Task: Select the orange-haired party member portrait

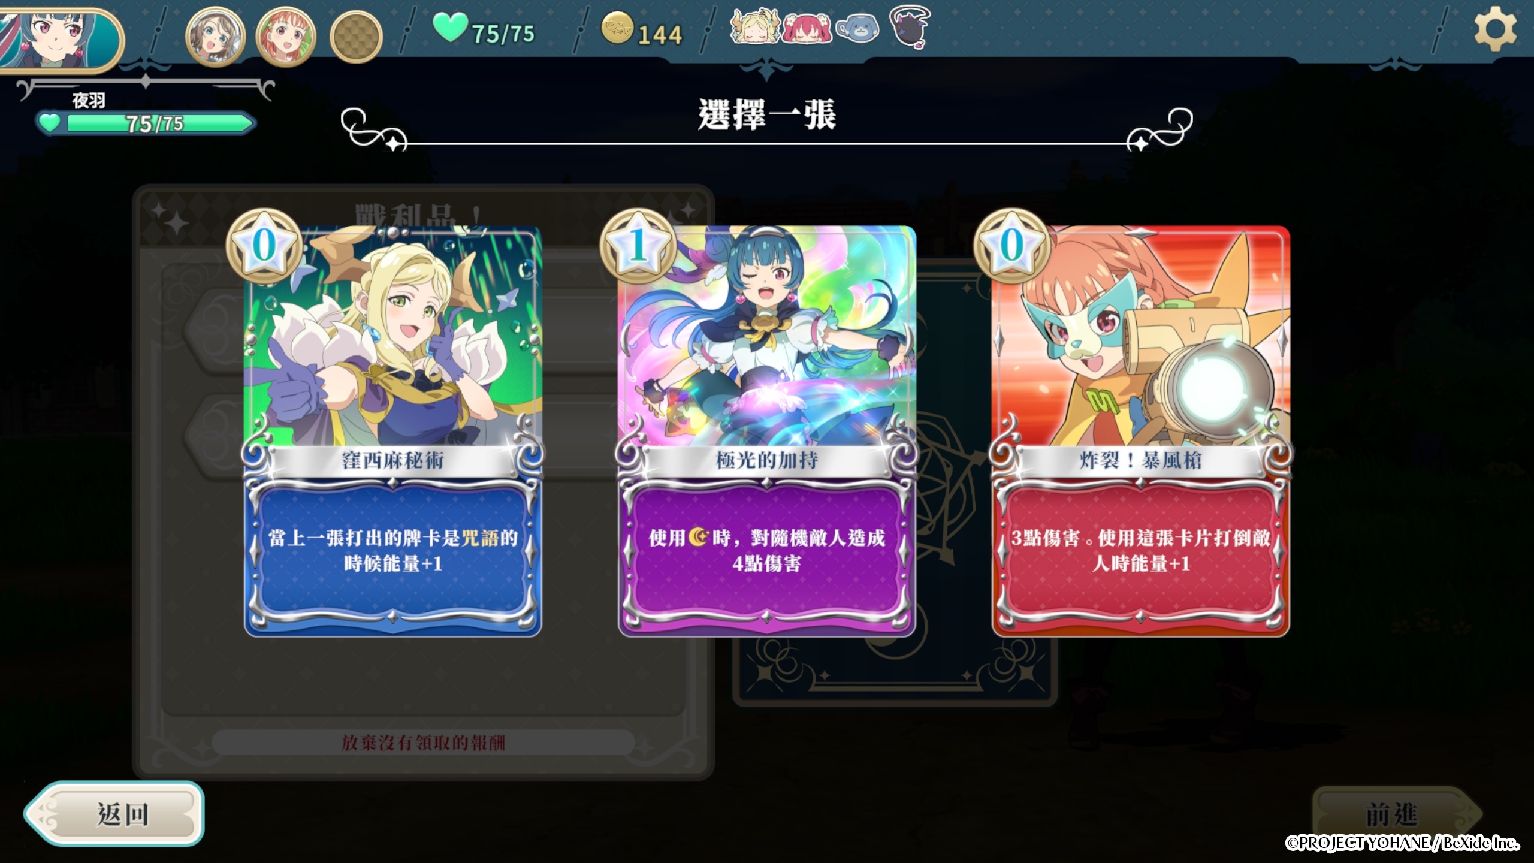Action: [x=286, y=37]
